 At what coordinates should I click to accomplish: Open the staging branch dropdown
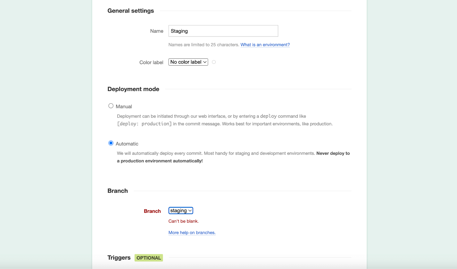[x=181, y=211]
